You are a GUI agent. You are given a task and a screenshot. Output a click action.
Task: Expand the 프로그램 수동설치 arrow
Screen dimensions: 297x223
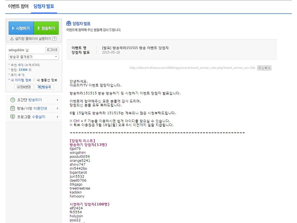click(57, 116)
